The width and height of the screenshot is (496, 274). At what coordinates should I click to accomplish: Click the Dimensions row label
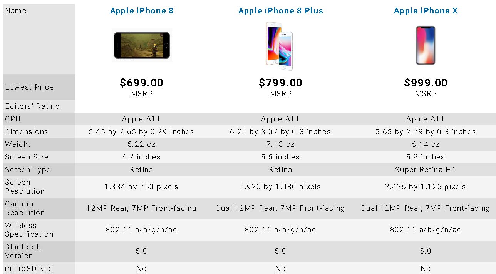(x=27, y=132)
